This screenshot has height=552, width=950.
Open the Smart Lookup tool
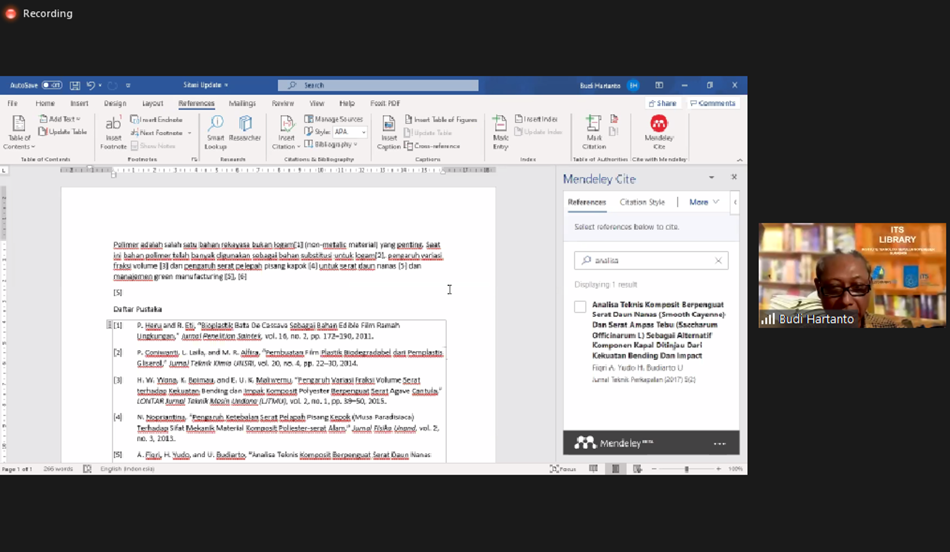pyautogui.click(x=216, y=124)
